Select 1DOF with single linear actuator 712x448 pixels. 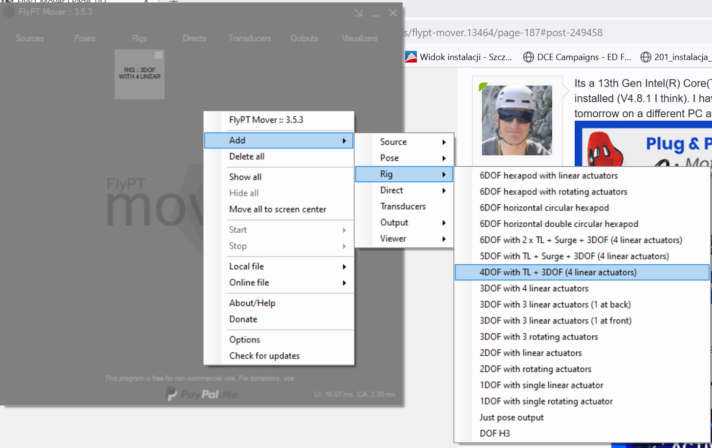(582, 385)
